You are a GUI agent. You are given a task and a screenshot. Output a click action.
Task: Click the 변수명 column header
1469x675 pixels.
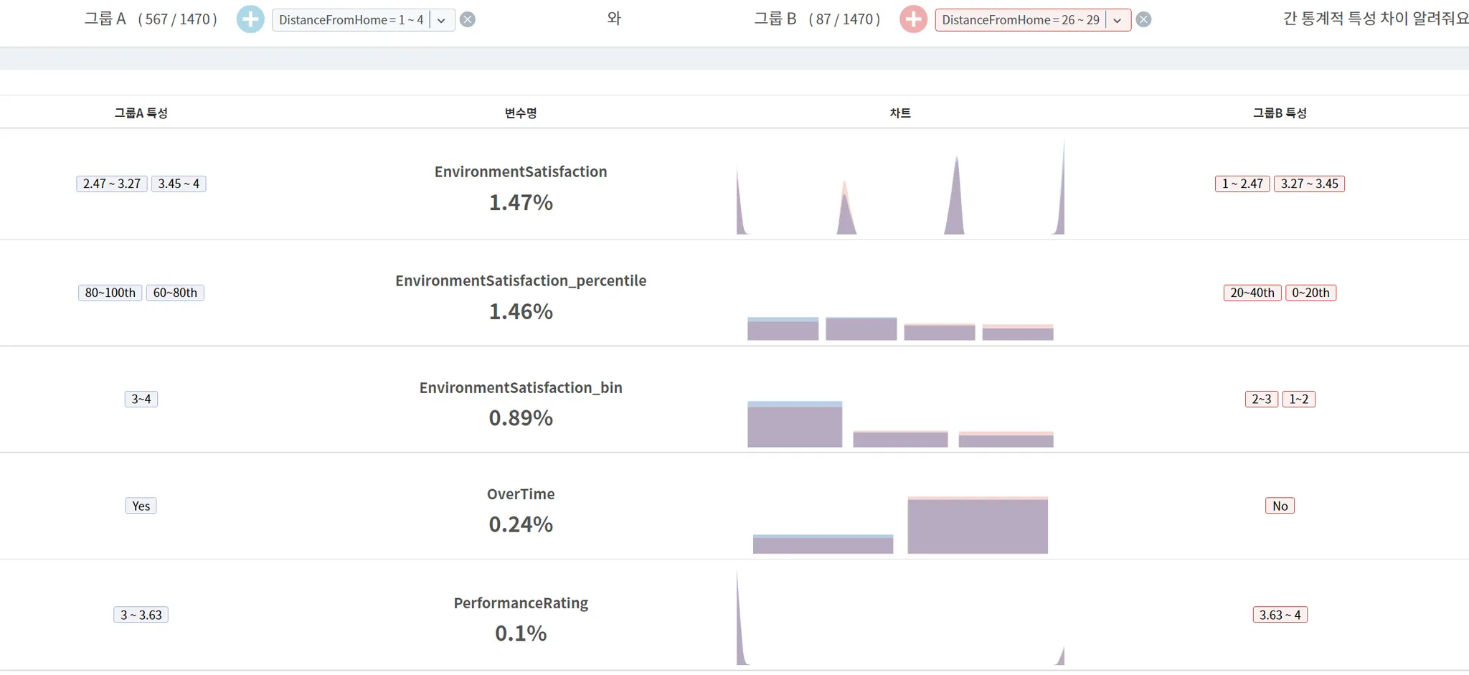(521, 113)
